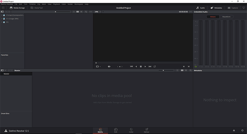Expand the C:\ (Usage: 38%) drive
247x134 pixels.
coord(2,19)
